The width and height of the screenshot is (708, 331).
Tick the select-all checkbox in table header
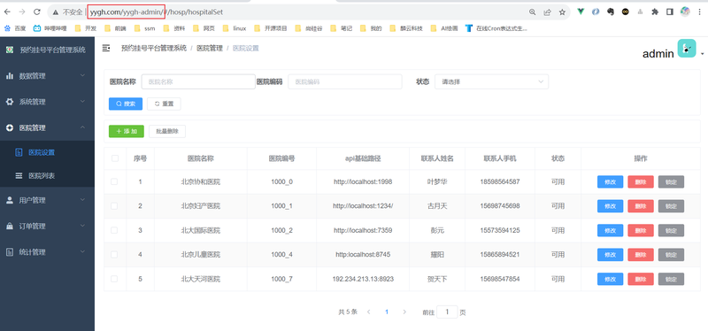[115, 158]
